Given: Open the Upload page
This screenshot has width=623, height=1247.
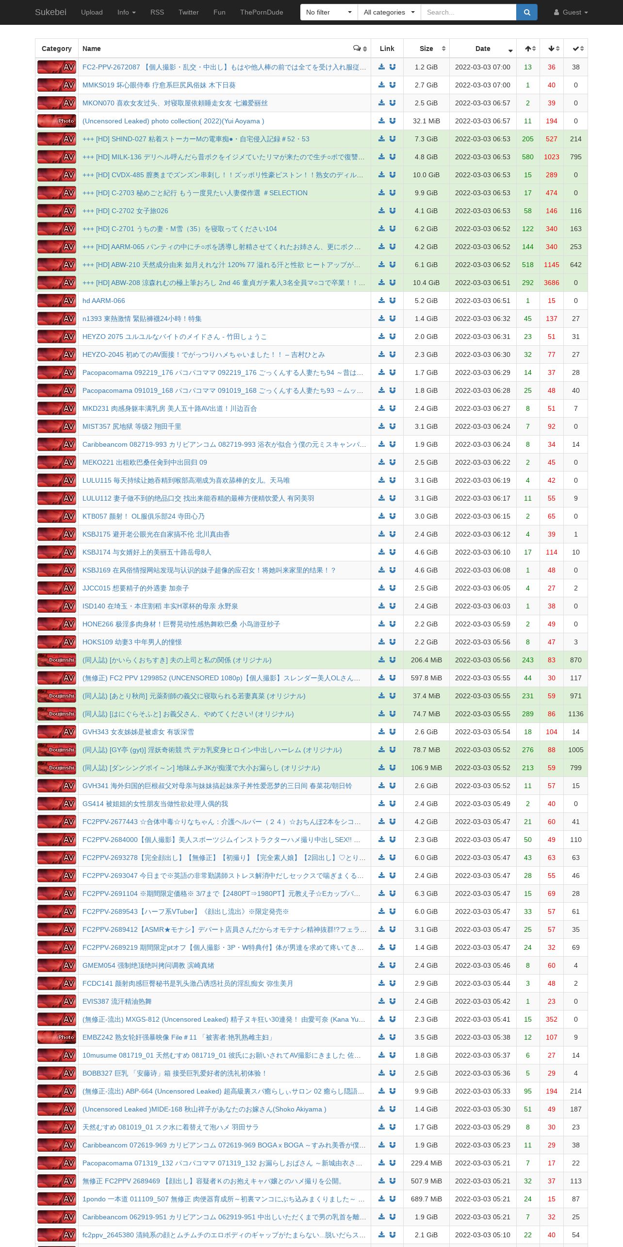Looking at the screenshot, I should coord(92,12).
